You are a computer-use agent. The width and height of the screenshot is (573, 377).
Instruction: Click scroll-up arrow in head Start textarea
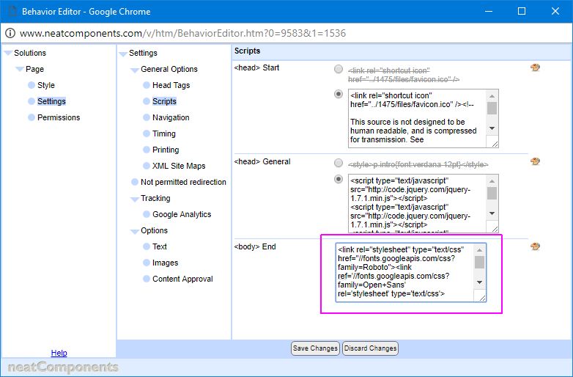point(492,96)
